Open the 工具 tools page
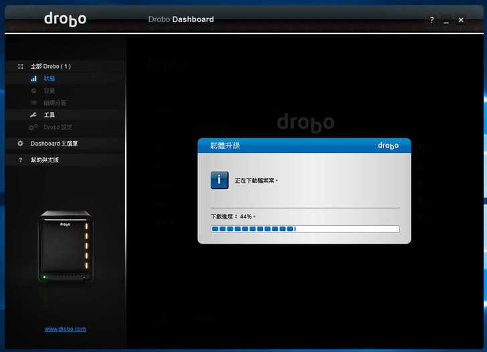This screenshot has width=487, height=352. tap(49, 115)
